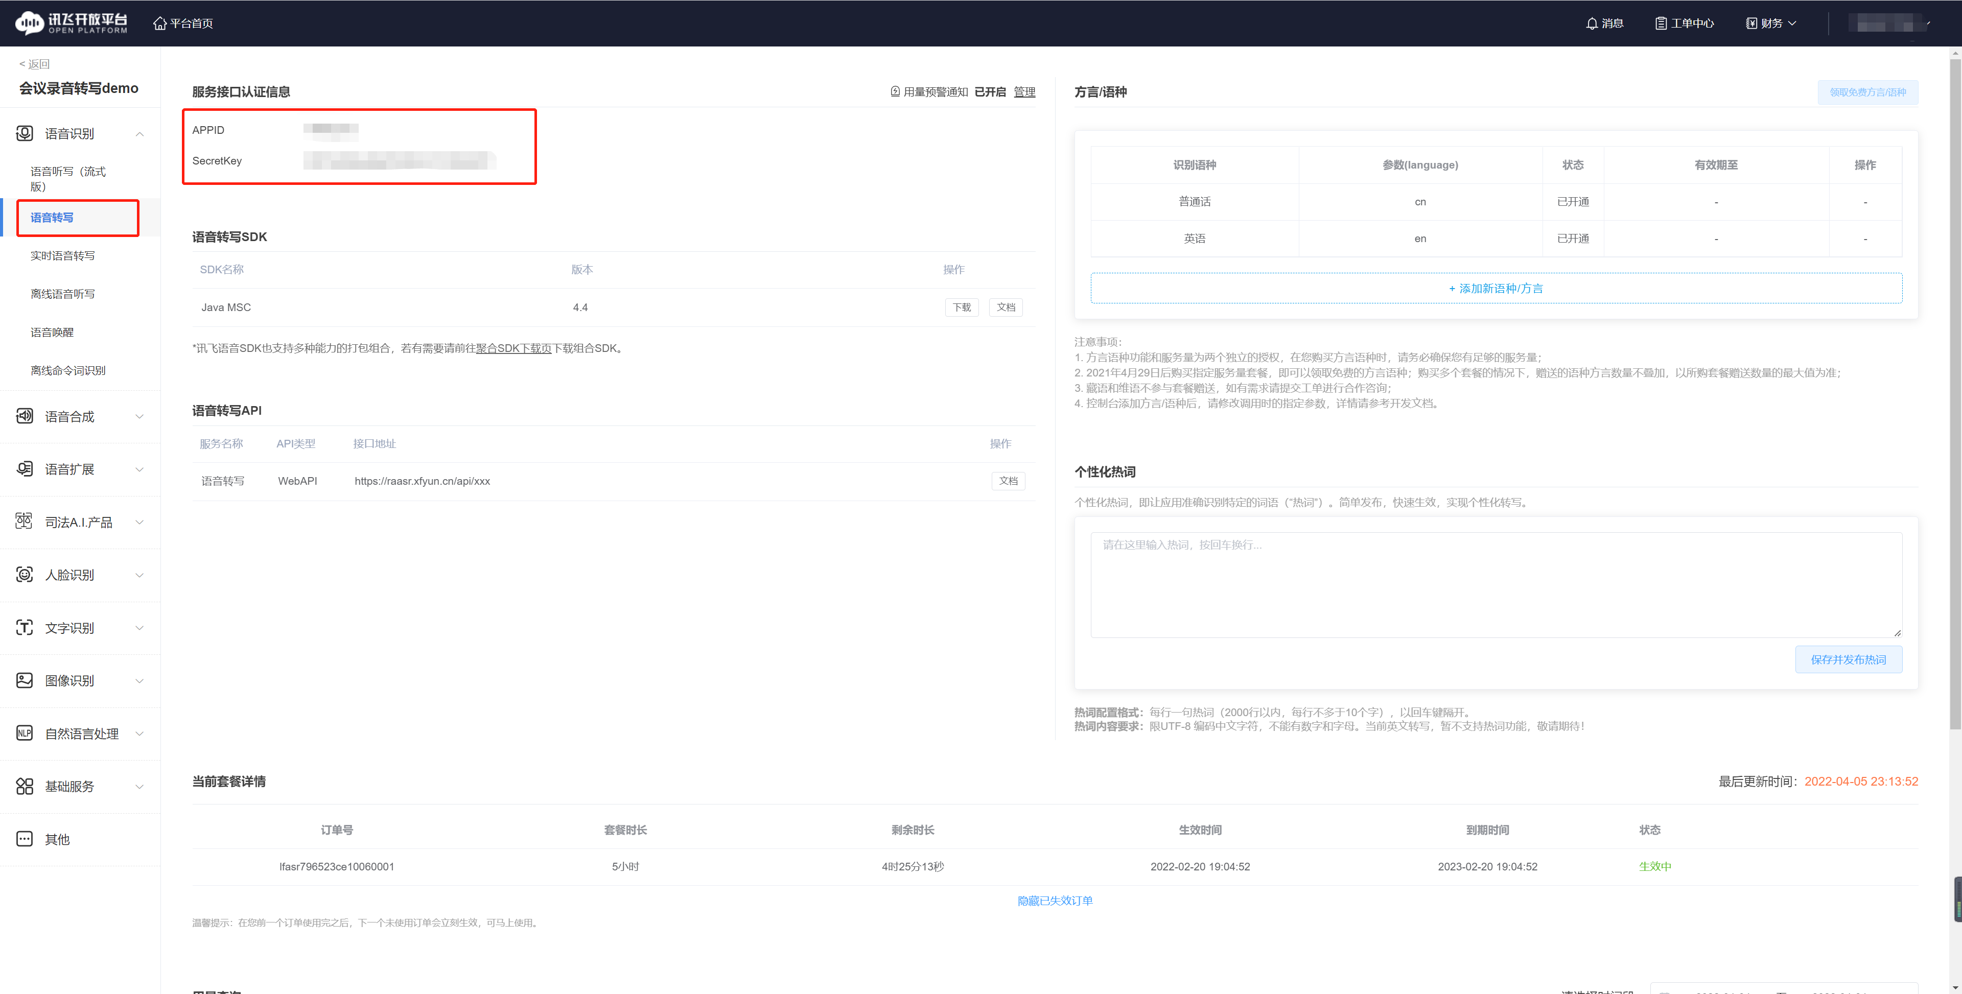Open the 工单中心 ticket center icon
The image size is (1962, 994).
tap(1661, 23)
